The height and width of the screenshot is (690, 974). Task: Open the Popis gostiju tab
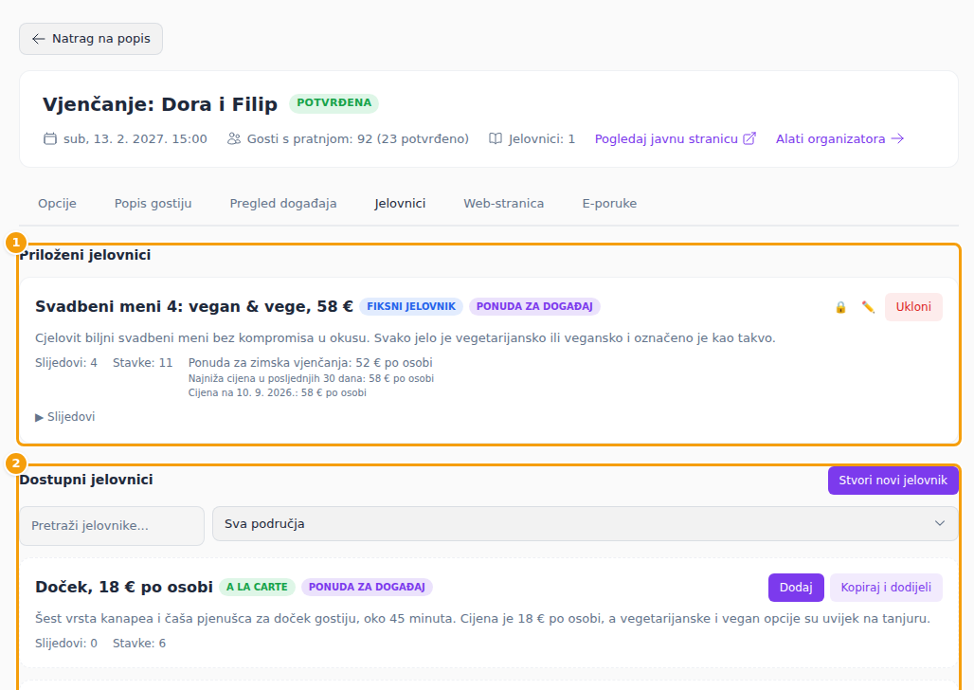(153, 203)
